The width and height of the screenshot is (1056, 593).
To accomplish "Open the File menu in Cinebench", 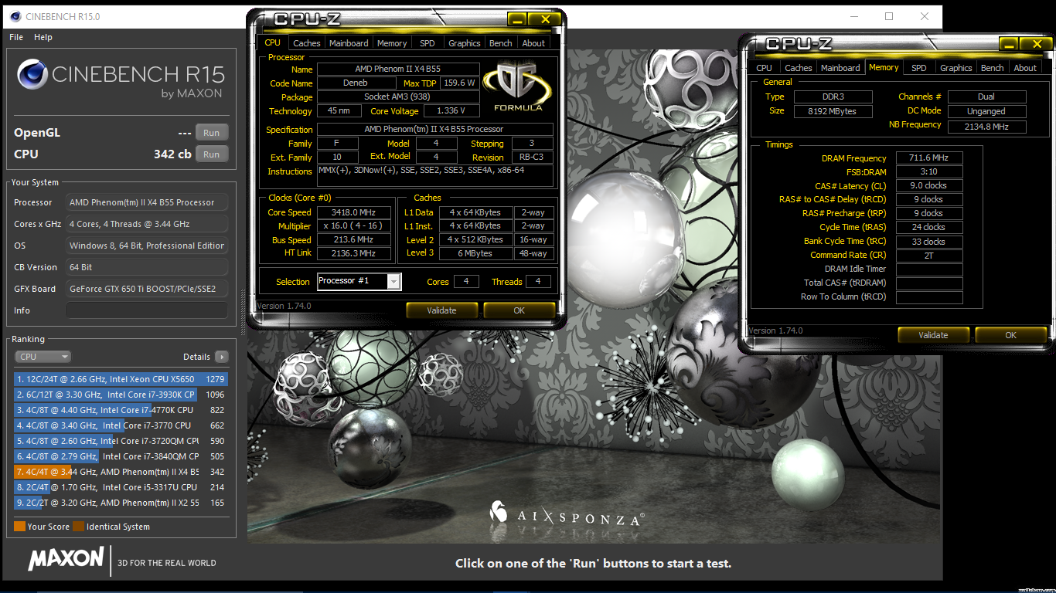I will coord(16,37).
